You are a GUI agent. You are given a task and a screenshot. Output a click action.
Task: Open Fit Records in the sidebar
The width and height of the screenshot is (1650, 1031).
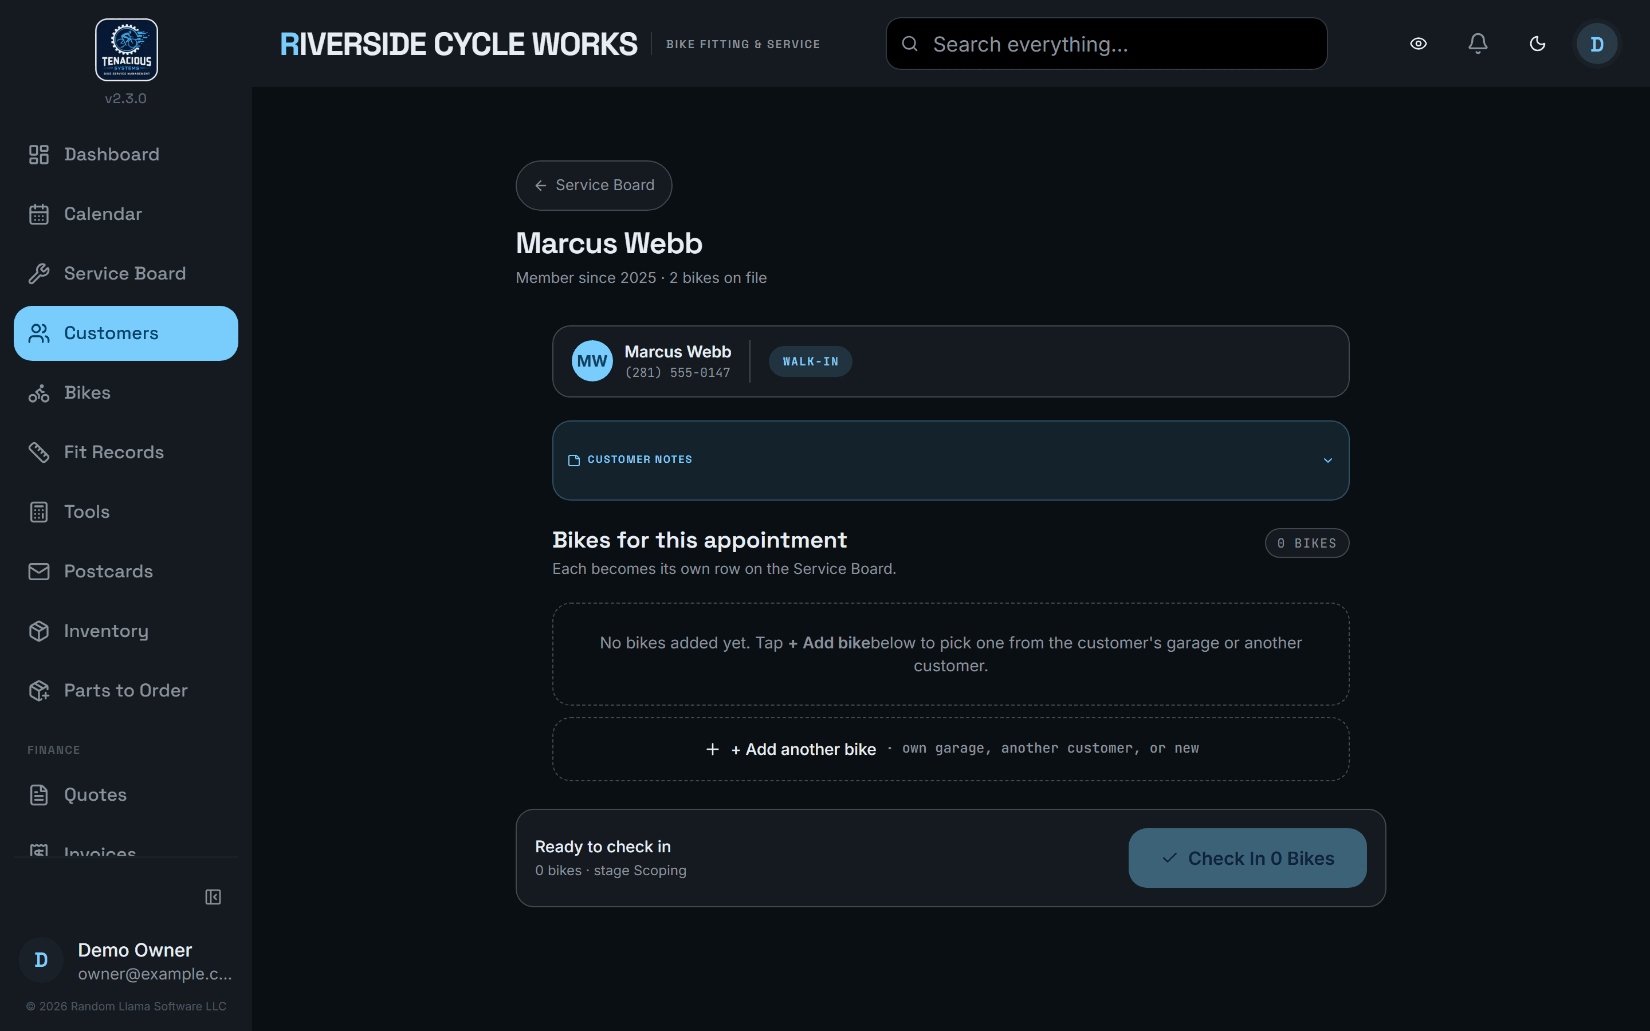click(x=126, y=452)
